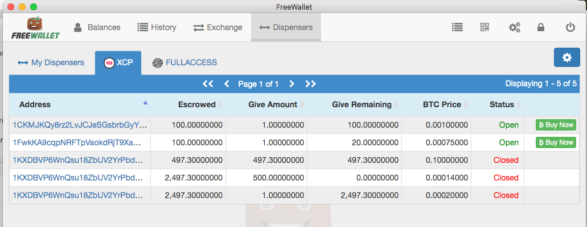Viewport: 587px width, 227px height.
Task: Select BTC price 0.00020000 cell
Action: point(437,195)
